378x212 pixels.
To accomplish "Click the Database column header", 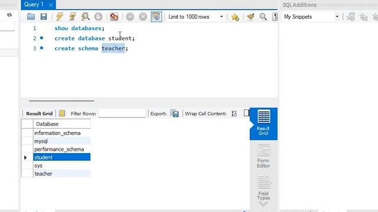I will (x=62, y=124).
